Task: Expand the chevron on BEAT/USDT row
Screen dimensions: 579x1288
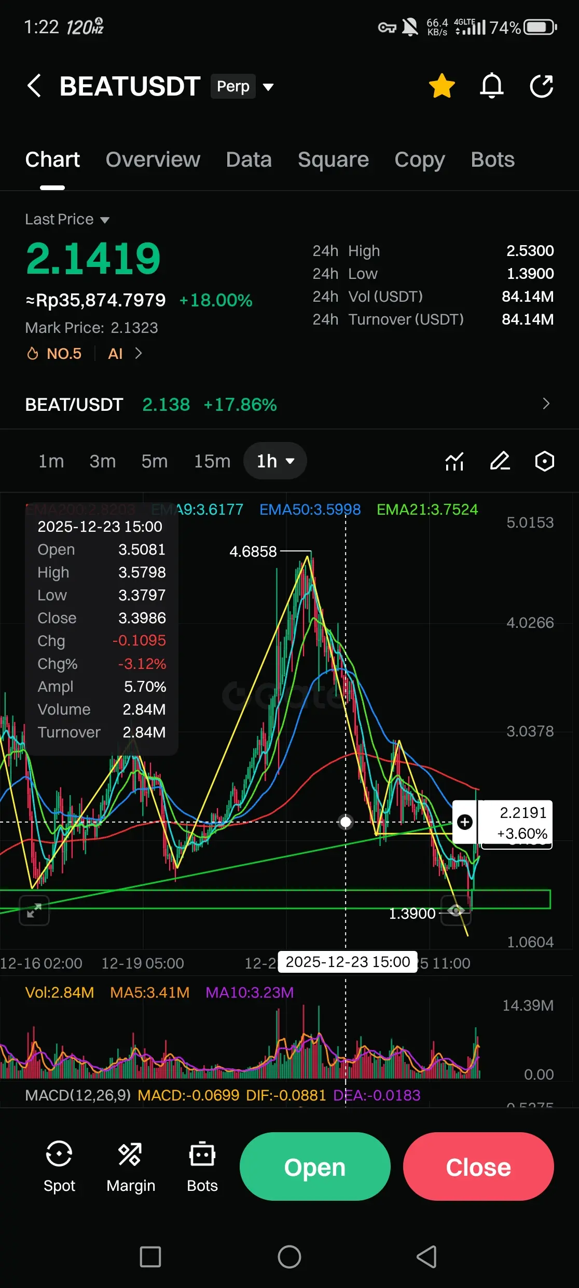Action: point(546,404)
